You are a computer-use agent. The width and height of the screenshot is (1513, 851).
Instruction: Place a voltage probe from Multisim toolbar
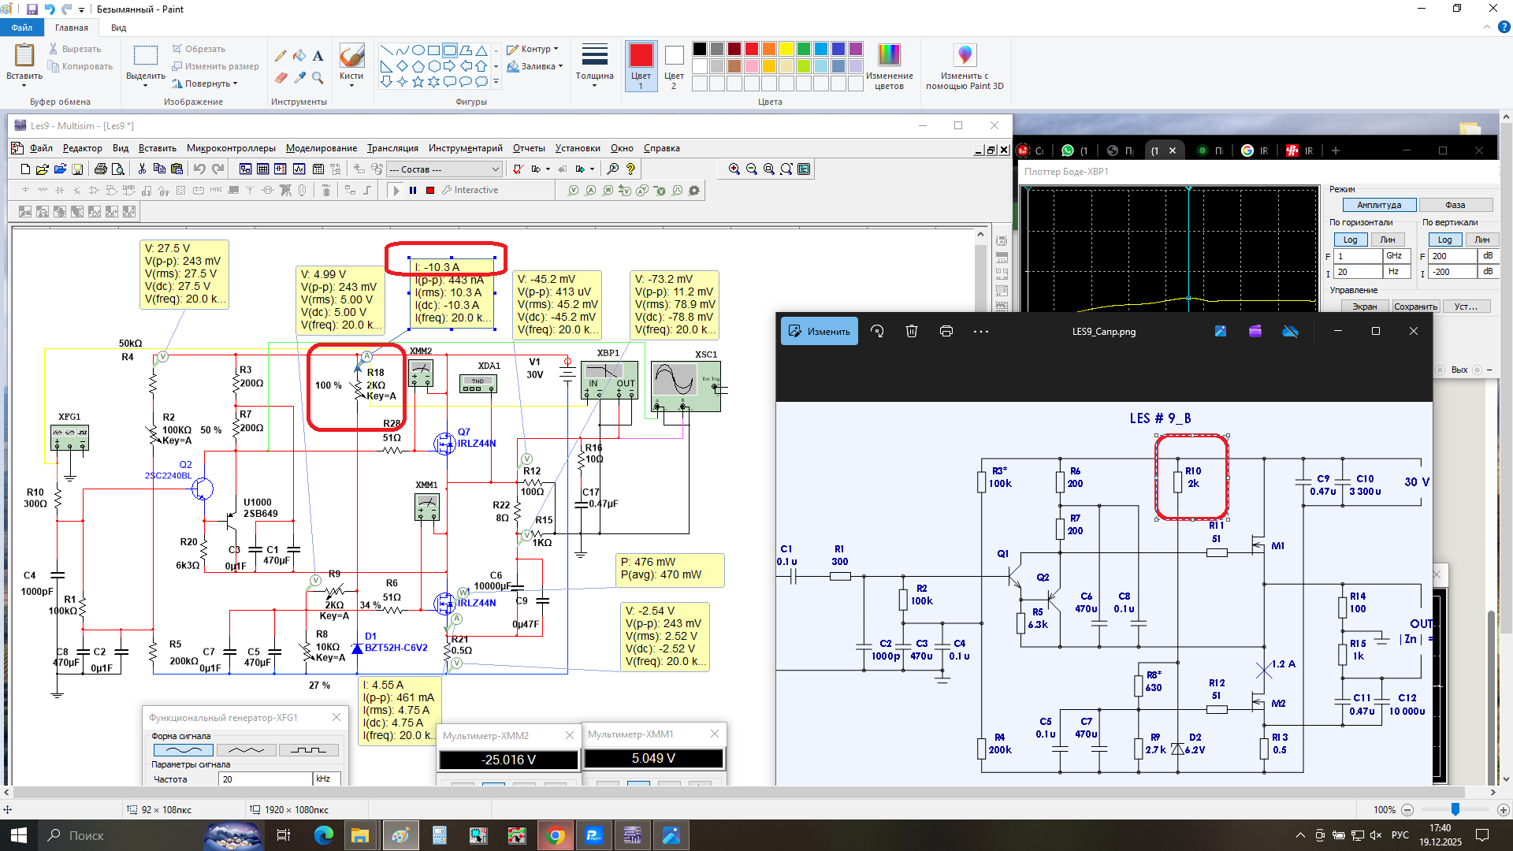point(574,190)
